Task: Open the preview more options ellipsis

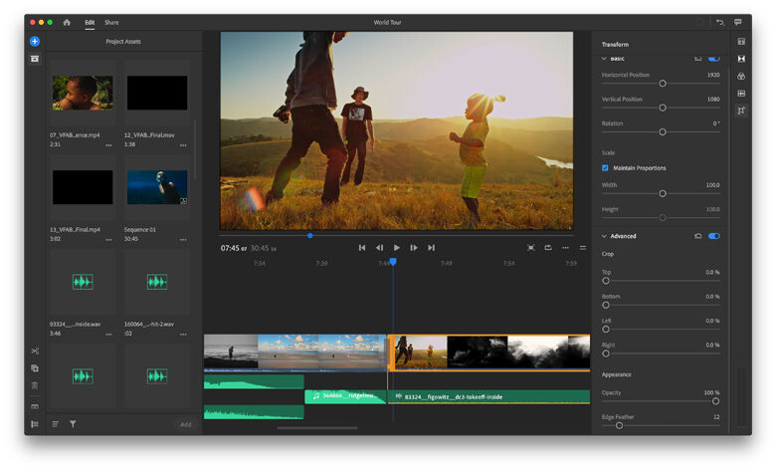Action: tap(566, 248)
